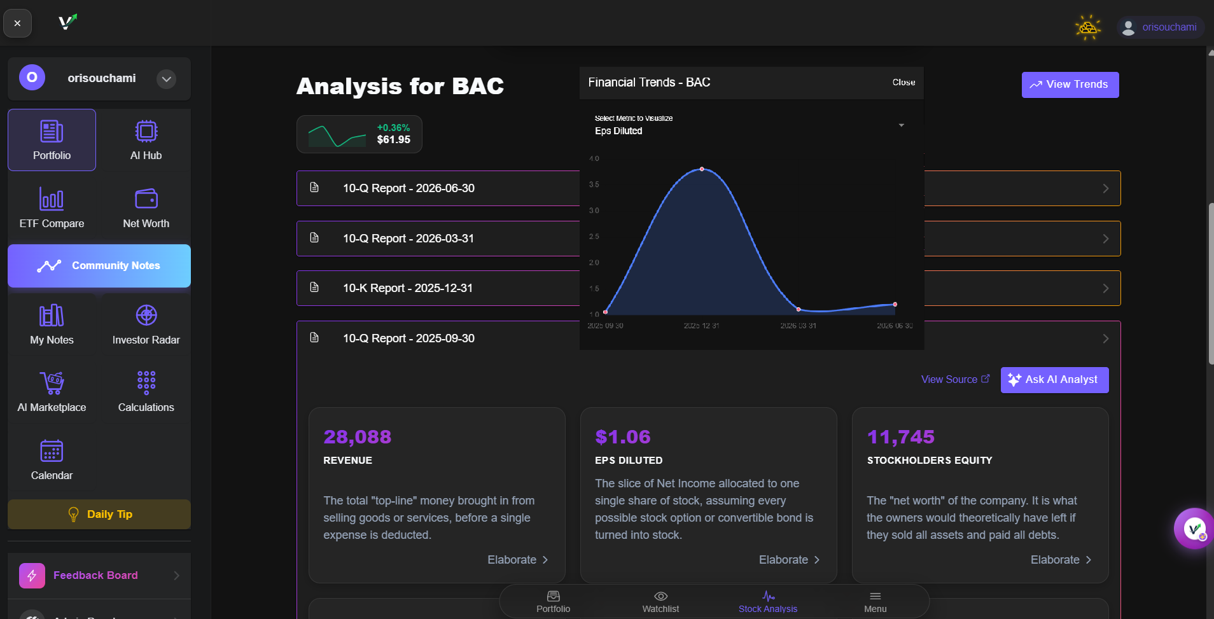Click the floating assistant bubble icon
Image resolution: width=1214 pixels, height=619 pixels.
[1194, 528]
